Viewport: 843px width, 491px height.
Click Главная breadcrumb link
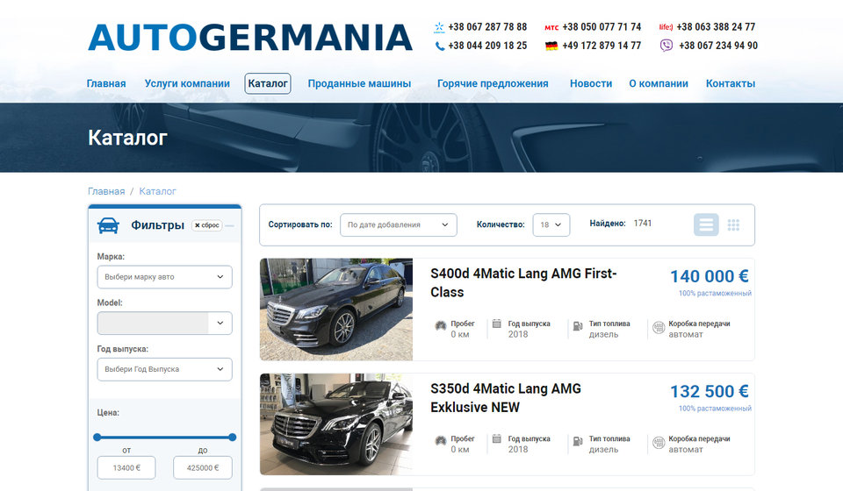click(106, 191)
